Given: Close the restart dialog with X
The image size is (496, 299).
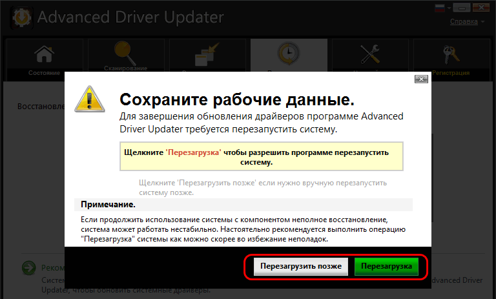Looking at the screenshot, I should [x=421, y=79].
